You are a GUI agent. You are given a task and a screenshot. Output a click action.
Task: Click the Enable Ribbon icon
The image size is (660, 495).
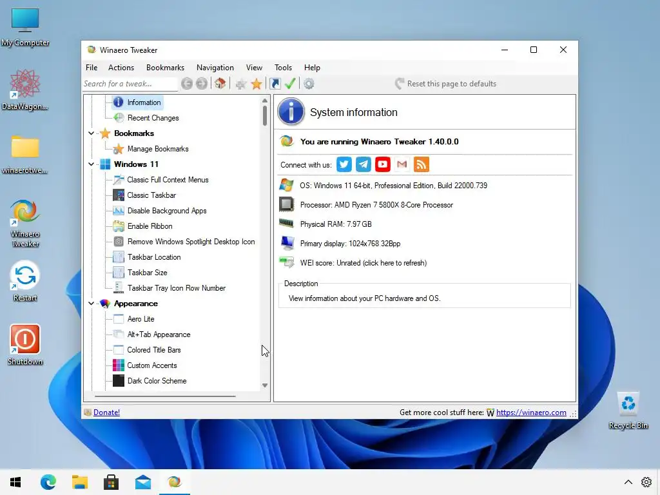coord(119,226)
